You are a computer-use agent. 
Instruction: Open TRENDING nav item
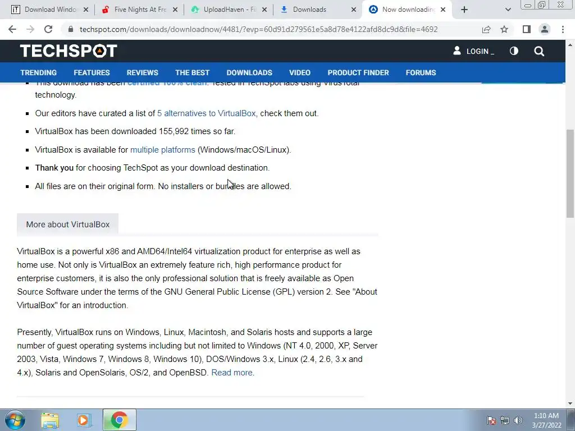click(x=39, y=72)
